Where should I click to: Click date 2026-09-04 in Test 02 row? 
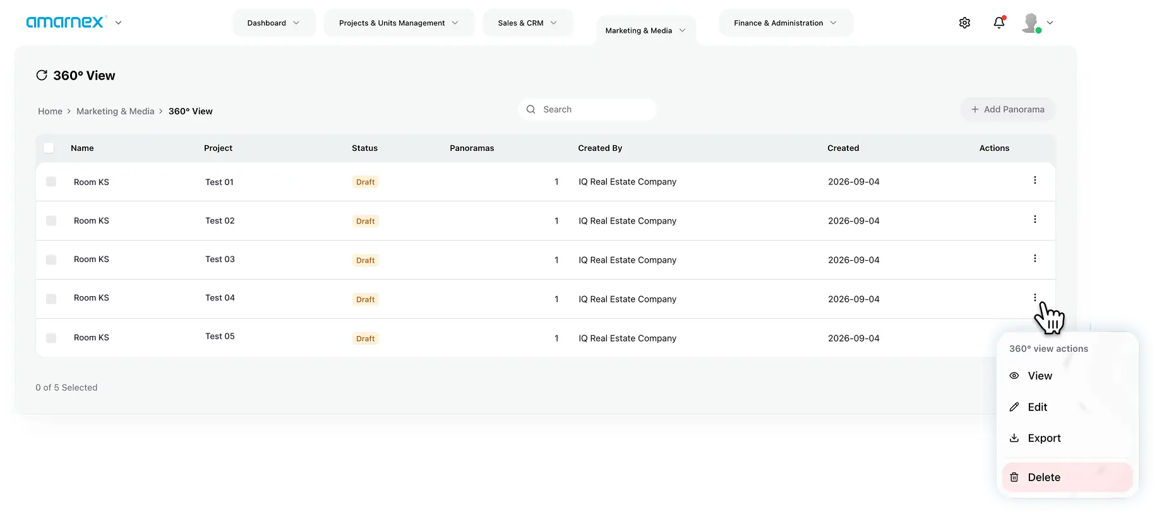(x=853, y=220)
